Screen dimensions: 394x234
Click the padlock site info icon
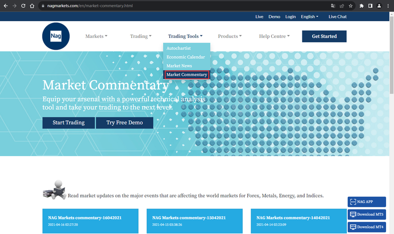(x=43, y=6)
